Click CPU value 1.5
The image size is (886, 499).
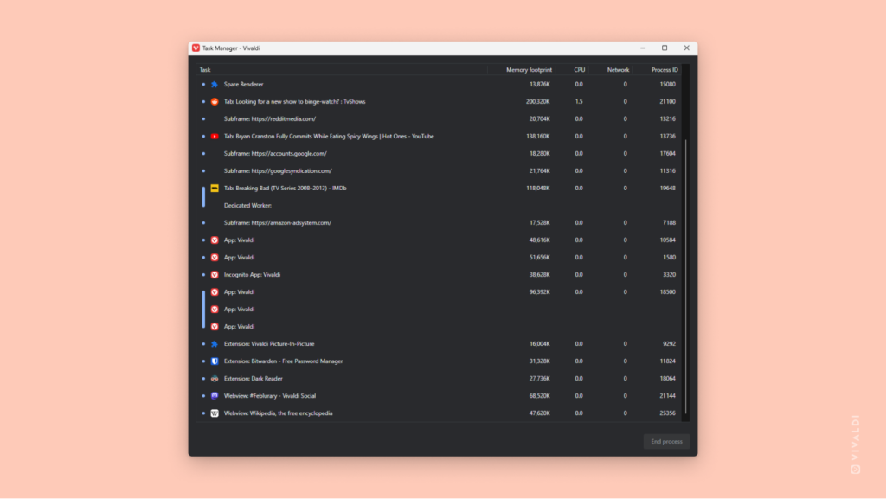point(579,101)
